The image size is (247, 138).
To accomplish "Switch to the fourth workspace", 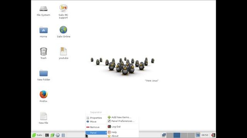I will coord(191,135).
